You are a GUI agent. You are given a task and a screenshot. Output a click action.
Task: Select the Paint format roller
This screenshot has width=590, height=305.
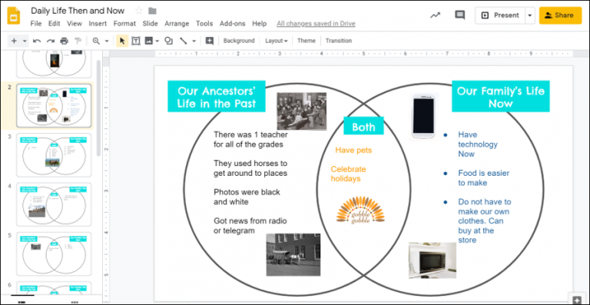tap(78, 41)
